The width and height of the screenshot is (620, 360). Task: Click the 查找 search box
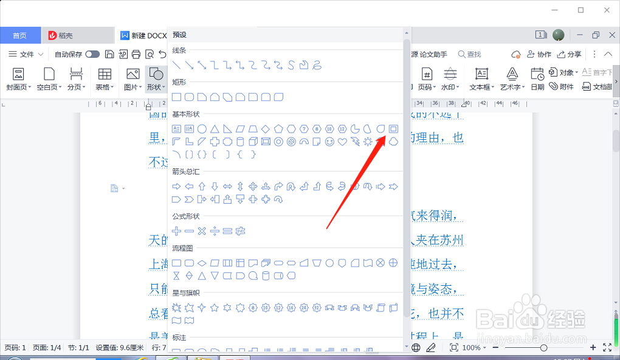pos(469,54)
